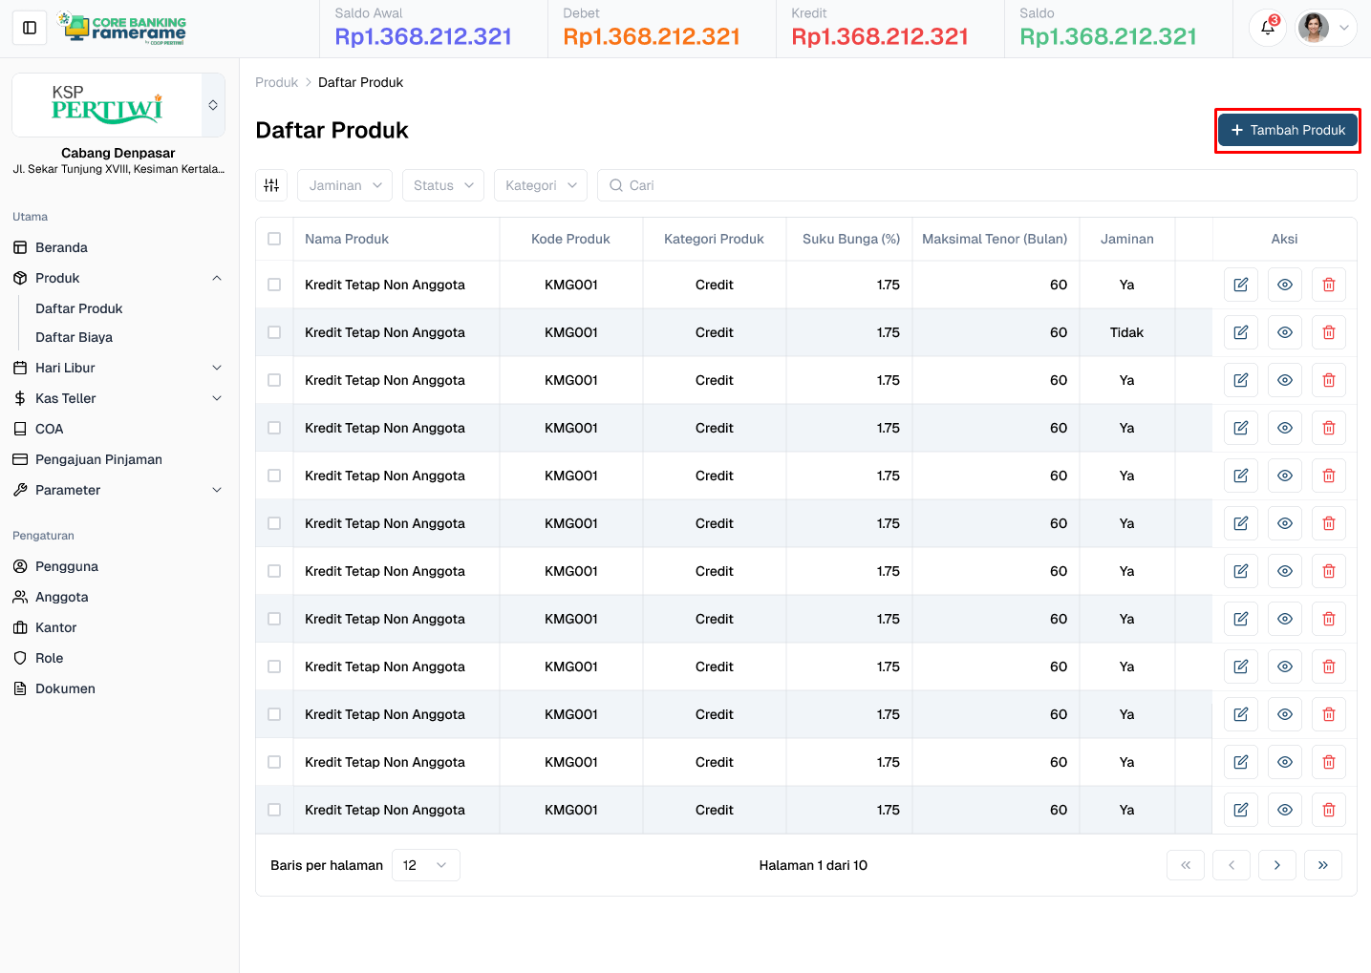Collapse the left sidebar with the panel icon
This screenshot has width=1371, height=973.
29,27
